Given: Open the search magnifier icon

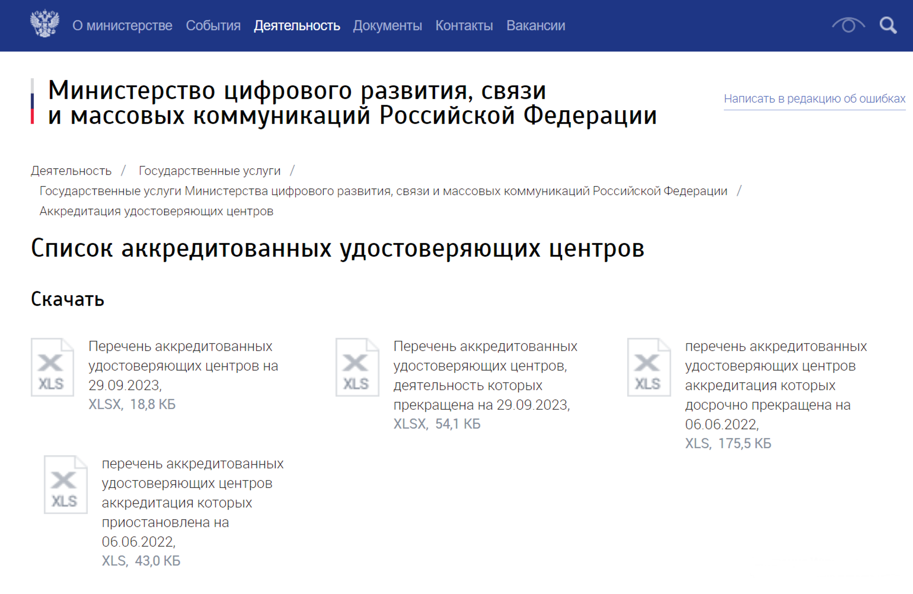Looking at the screenshot, I should 888,25.
